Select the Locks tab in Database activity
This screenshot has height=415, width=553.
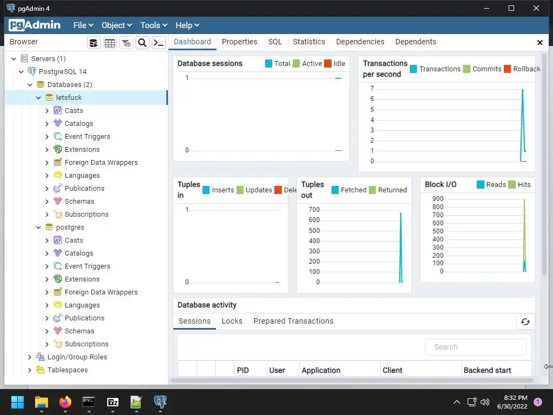point(232,321)
